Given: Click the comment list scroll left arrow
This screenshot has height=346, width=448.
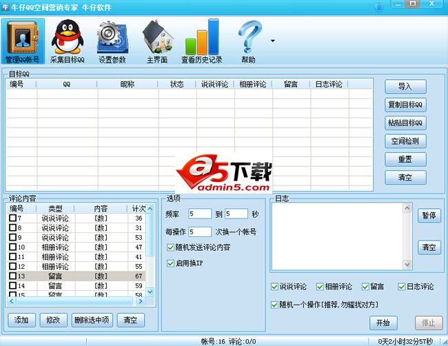Looking at the screenshot, I should coord(12,301).
